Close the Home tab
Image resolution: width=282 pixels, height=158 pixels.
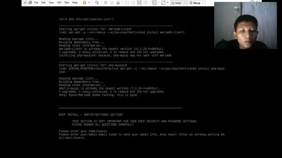[x=185, y=3]
